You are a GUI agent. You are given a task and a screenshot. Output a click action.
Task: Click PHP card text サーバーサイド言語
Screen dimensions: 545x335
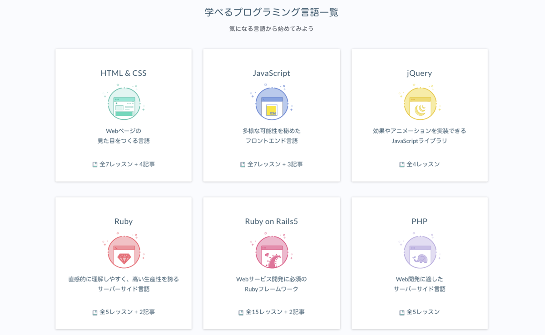tap(420, 289)
